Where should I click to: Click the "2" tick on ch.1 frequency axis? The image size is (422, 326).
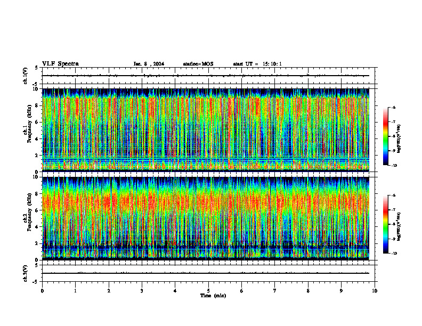pos(37,155)
